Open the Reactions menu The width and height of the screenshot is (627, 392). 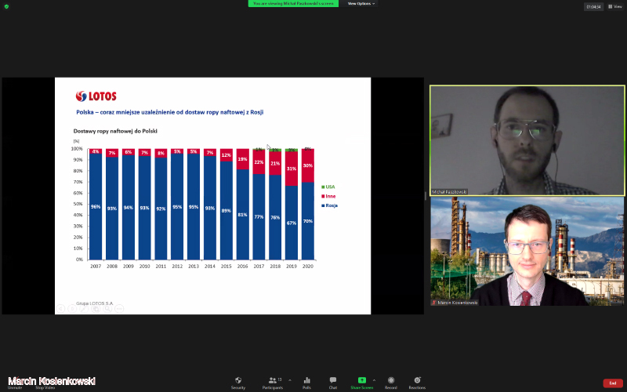[417, 381]
